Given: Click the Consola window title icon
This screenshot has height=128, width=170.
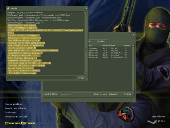Looking at the screenshot, I should [x=8, y=9].
